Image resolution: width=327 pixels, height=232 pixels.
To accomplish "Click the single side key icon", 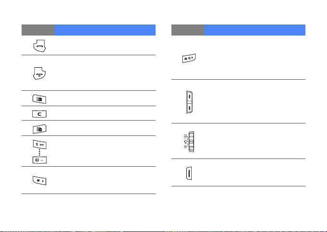I will click(x=188, y=172).
